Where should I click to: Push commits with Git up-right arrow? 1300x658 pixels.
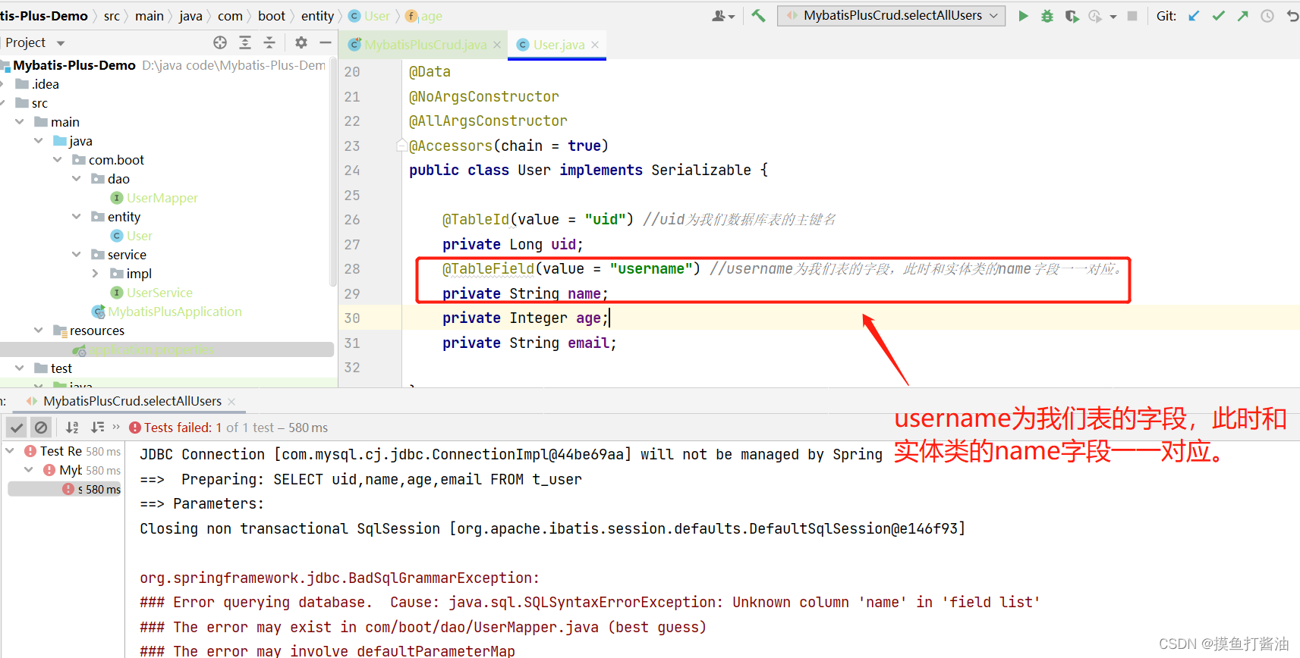tap(1242, 16)
